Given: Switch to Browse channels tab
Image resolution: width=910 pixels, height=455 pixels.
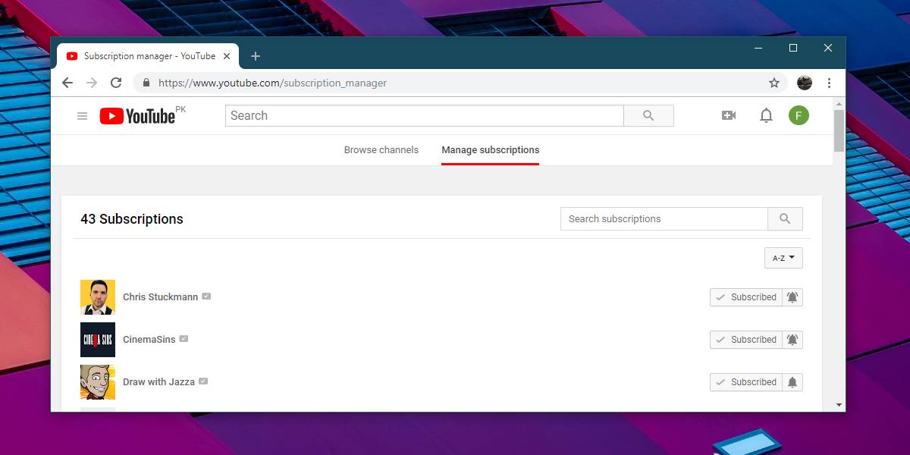Looking at the screenshot, I should tap(381, 150).
